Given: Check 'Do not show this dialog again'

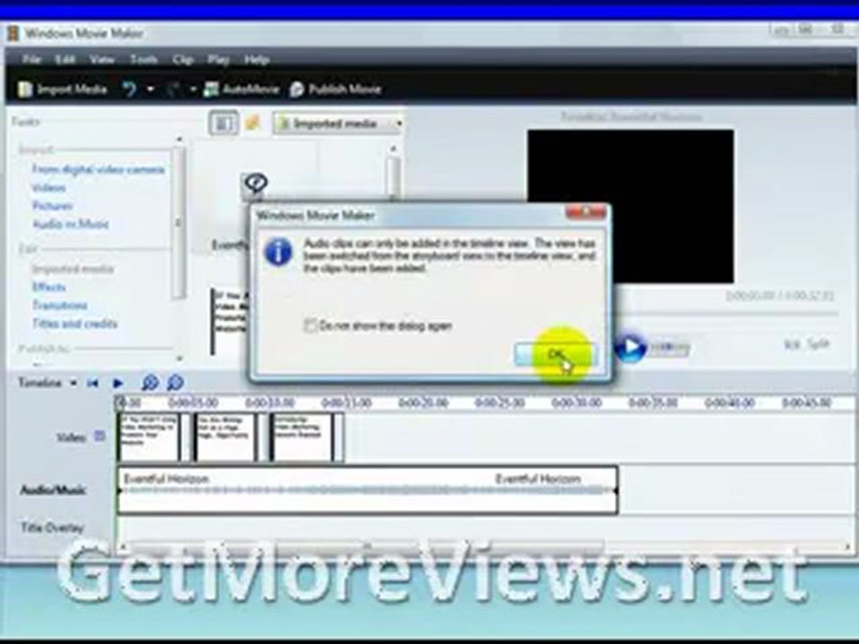Looking at the screenshot, I should 310,326.
